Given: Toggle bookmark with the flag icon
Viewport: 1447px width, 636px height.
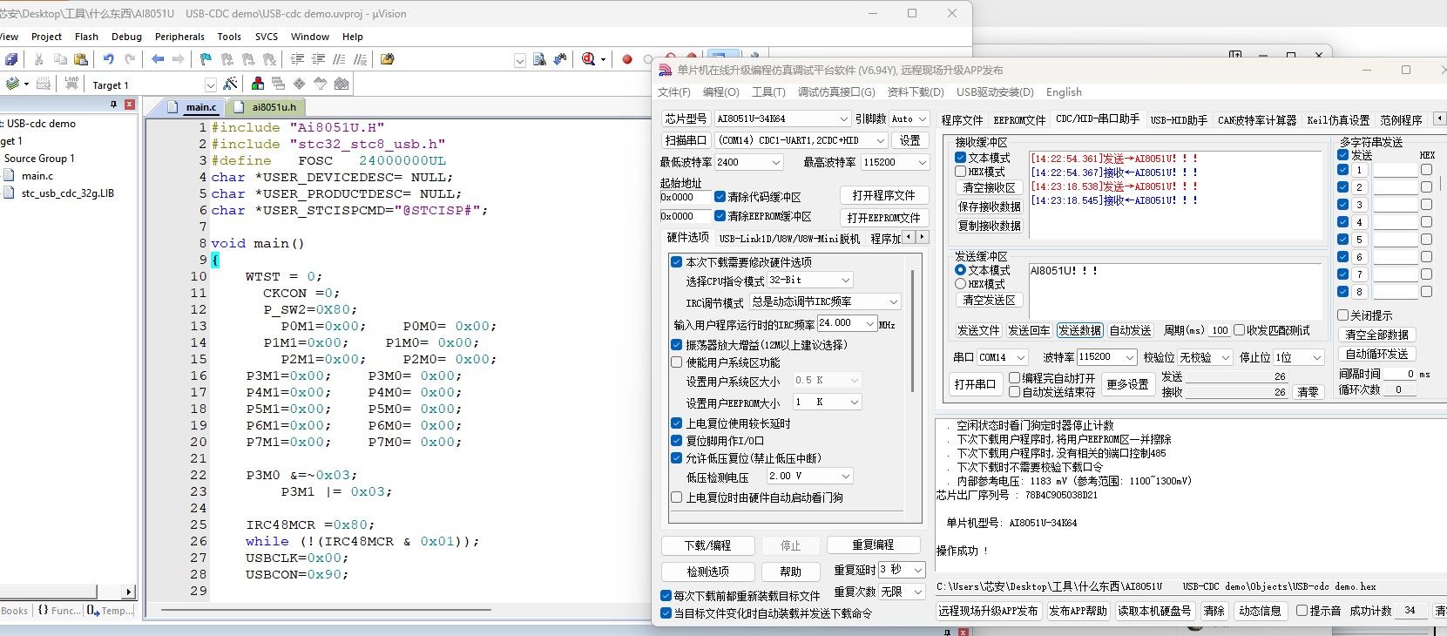Looking at the screenshot, I should click(206, 59).
